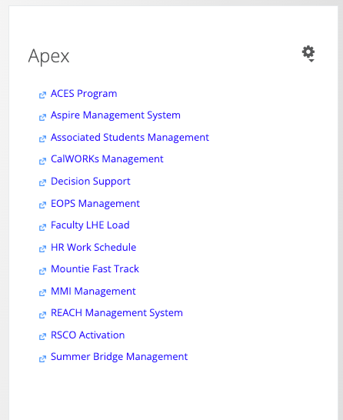Select Summer Bridge Management link
343x420 pixels.
click(x=119, y=357)
